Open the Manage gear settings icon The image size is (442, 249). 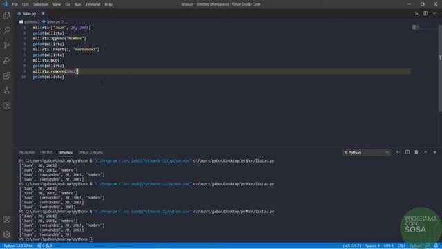[x=6, y=234]
